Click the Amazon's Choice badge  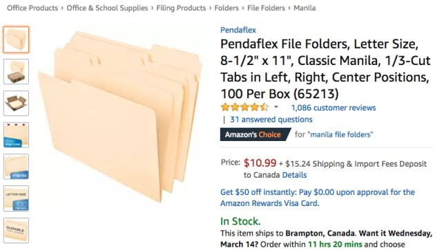tap(255, 134)
